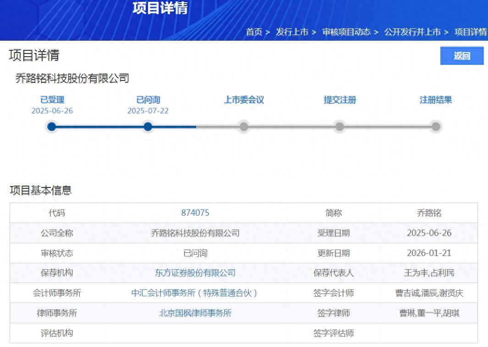Click the 已受理 timeline dot
The image size is (488, 347).
coord(52,127)
